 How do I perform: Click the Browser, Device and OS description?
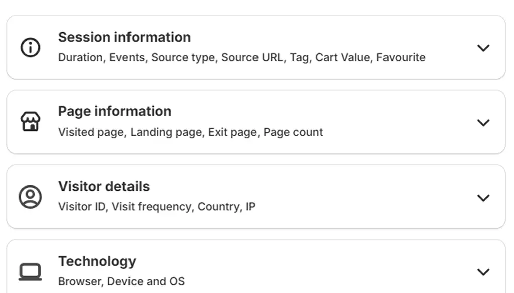tap(121, 281)
